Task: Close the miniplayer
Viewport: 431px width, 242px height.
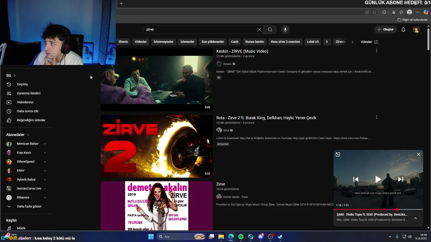Action: pyautogui.click(x=419, y=154)
